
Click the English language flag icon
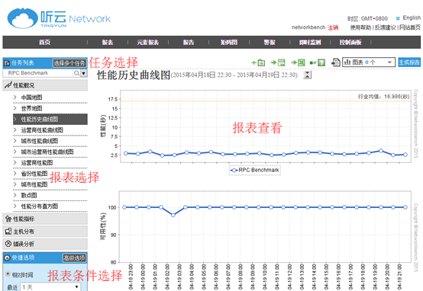point(398,18)
